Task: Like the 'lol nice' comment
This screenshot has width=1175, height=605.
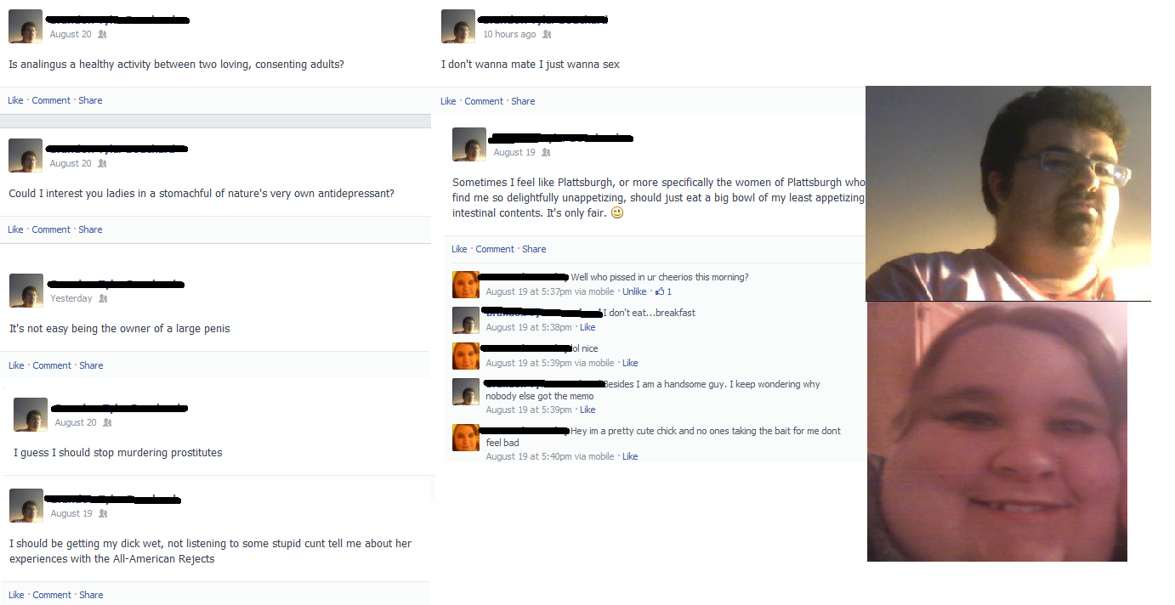Action: [630, 363]
